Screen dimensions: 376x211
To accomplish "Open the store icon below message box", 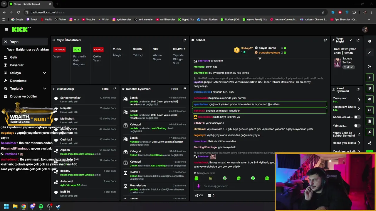I will tap(209, 195).
